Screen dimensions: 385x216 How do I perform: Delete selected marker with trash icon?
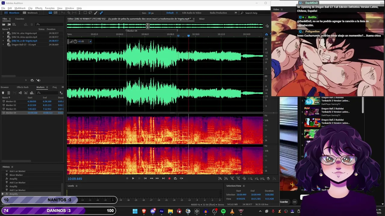point(9,93)
